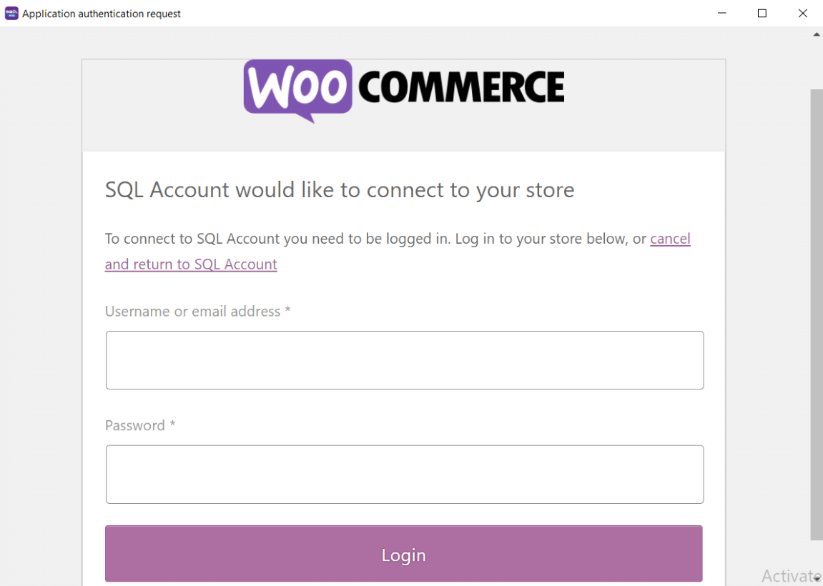823x586 pixels.
Task: Click the purple Woo speech bubble logo
Action: coord(297,89)
